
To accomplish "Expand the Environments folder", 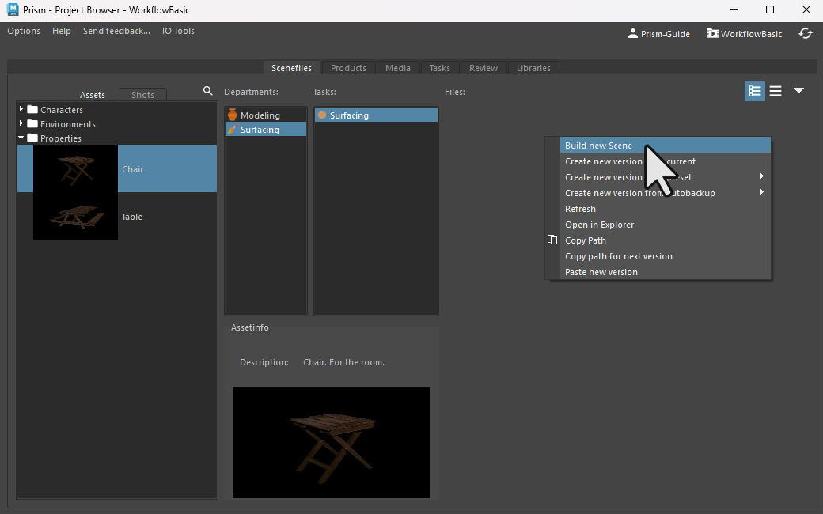I will tap(20, 123).
